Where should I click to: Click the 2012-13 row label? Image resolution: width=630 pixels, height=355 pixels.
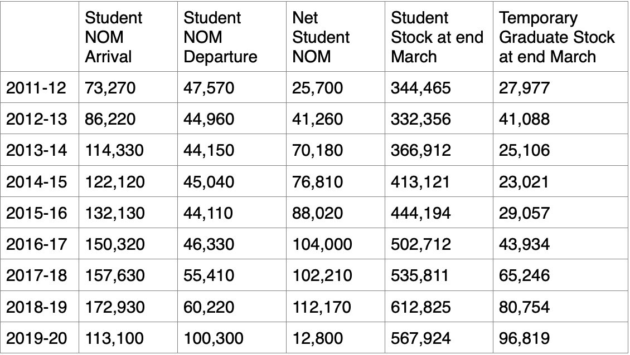[36, 119]
